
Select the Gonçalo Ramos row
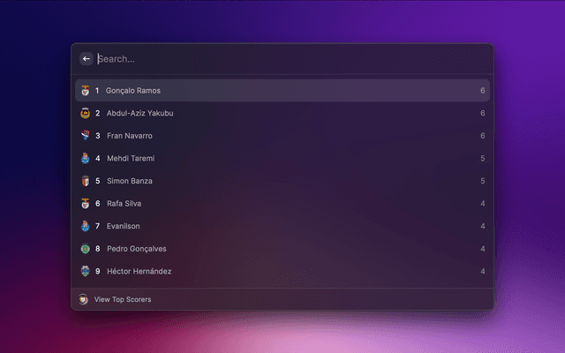tap(282, 91)
